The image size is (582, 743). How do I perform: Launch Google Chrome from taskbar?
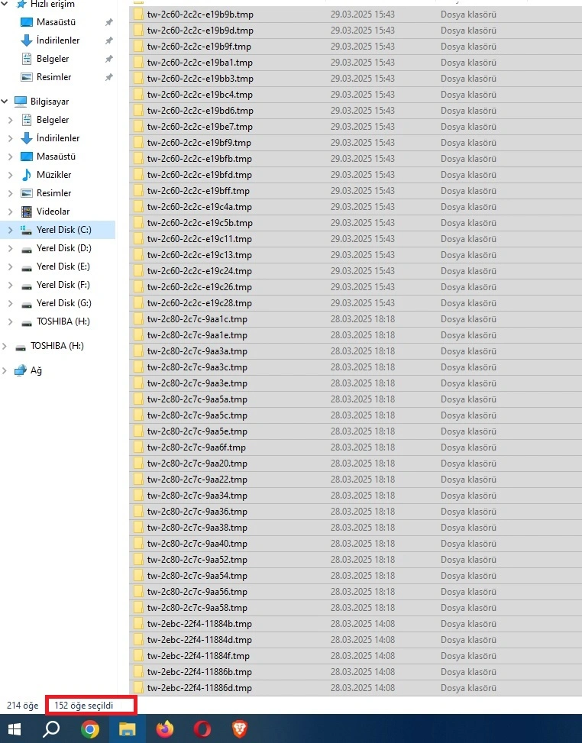coord(89,728)
